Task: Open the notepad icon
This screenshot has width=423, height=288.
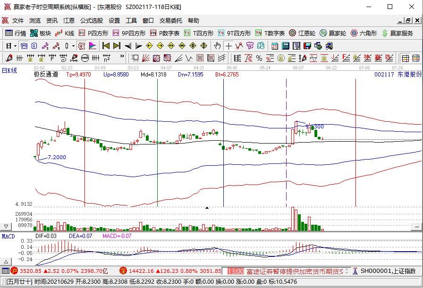Action: (x=296, y=46)
